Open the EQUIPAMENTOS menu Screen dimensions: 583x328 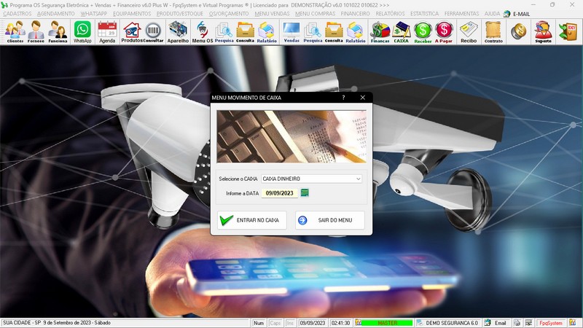(132, 14)
